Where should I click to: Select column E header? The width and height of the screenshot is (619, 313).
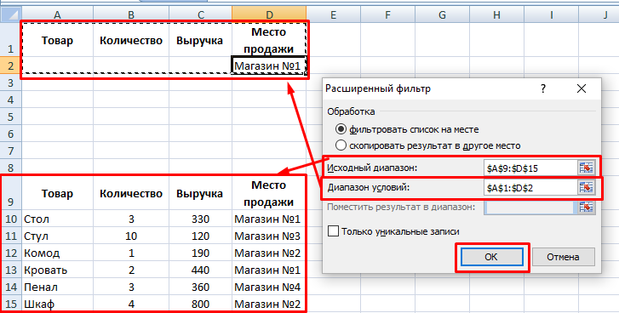(x=333, y=15)
